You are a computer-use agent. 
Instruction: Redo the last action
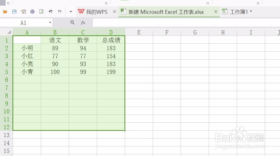coord(60,12)
